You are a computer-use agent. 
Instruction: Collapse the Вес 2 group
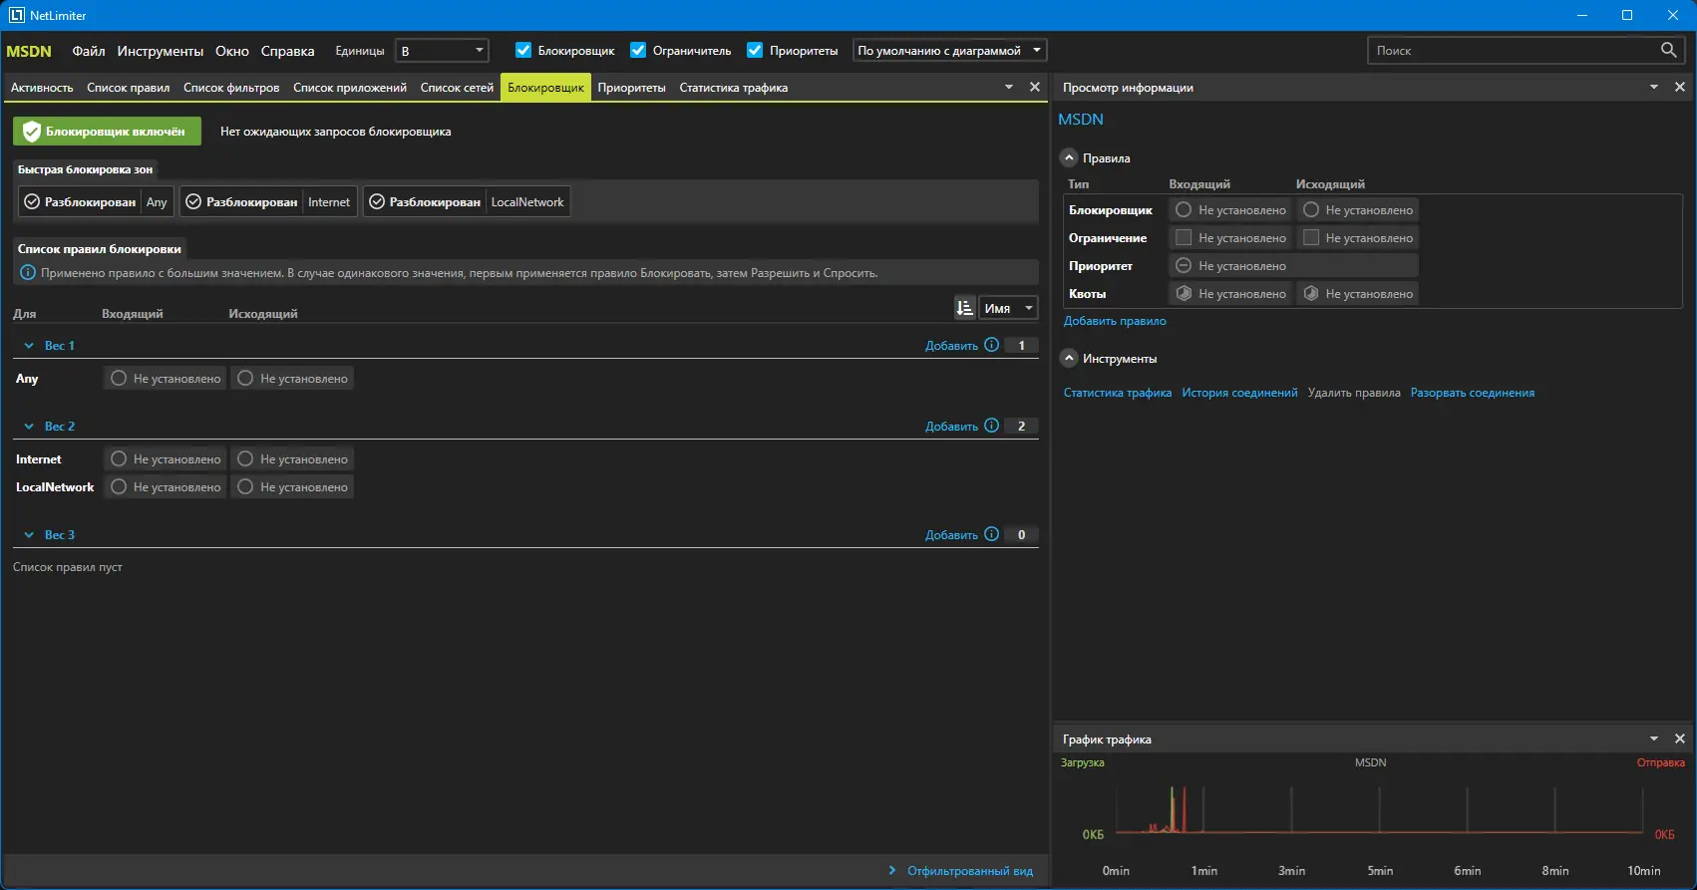tap(29, 427)
